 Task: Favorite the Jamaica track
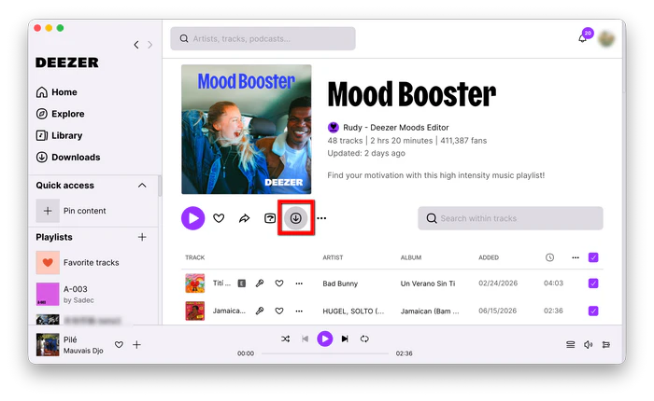[x=279, y=311]
